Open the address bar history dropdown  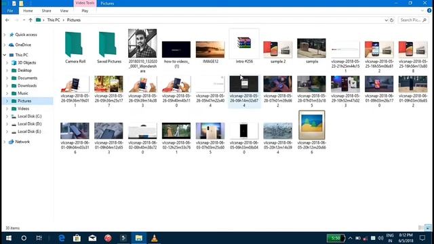tap(386, 20)
